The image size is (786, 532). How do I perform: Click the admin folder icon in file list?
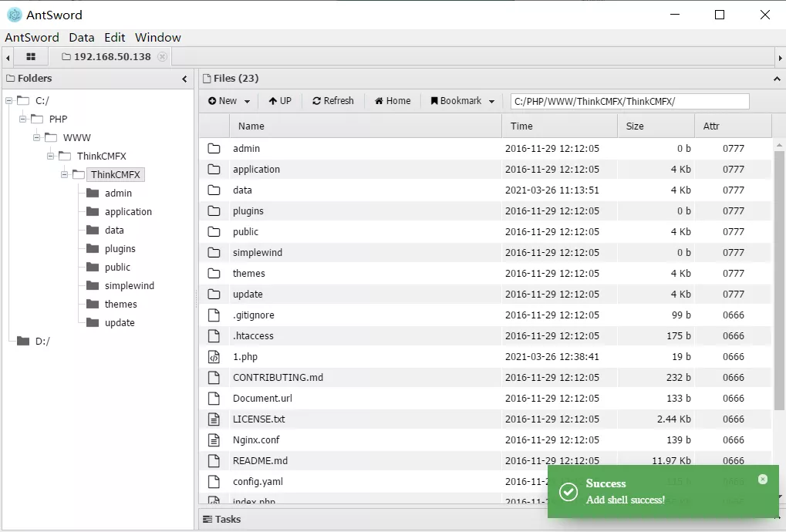pyautogui.click(x=214, y=149)
